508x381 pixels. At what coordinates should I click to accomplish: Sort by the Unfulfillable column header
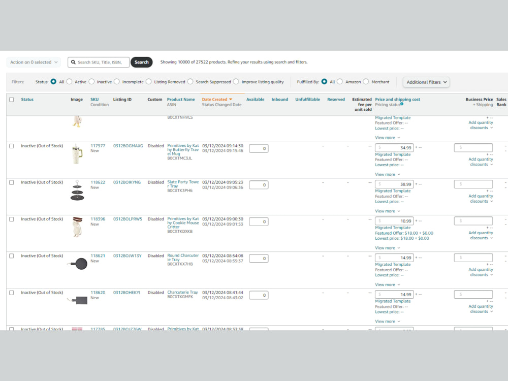[x=307, y=100]
